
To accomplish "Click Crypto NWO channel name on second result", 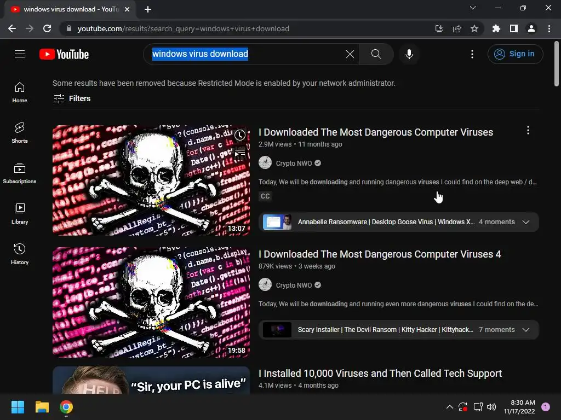I will 294,285.
